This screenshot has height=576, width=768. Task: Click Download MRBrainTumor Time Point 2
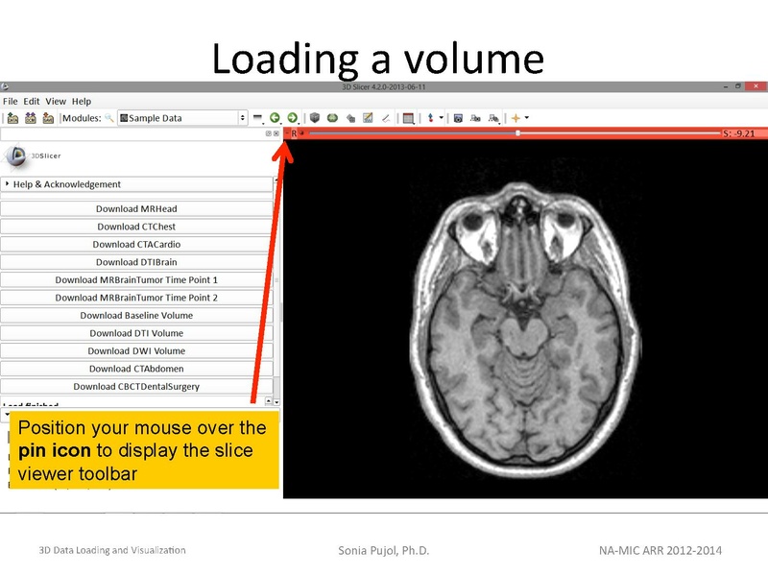point(136,298)
